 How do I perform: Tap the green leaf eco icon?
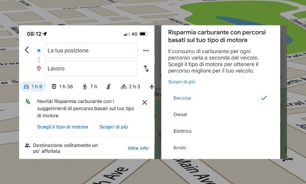(28, 102)
